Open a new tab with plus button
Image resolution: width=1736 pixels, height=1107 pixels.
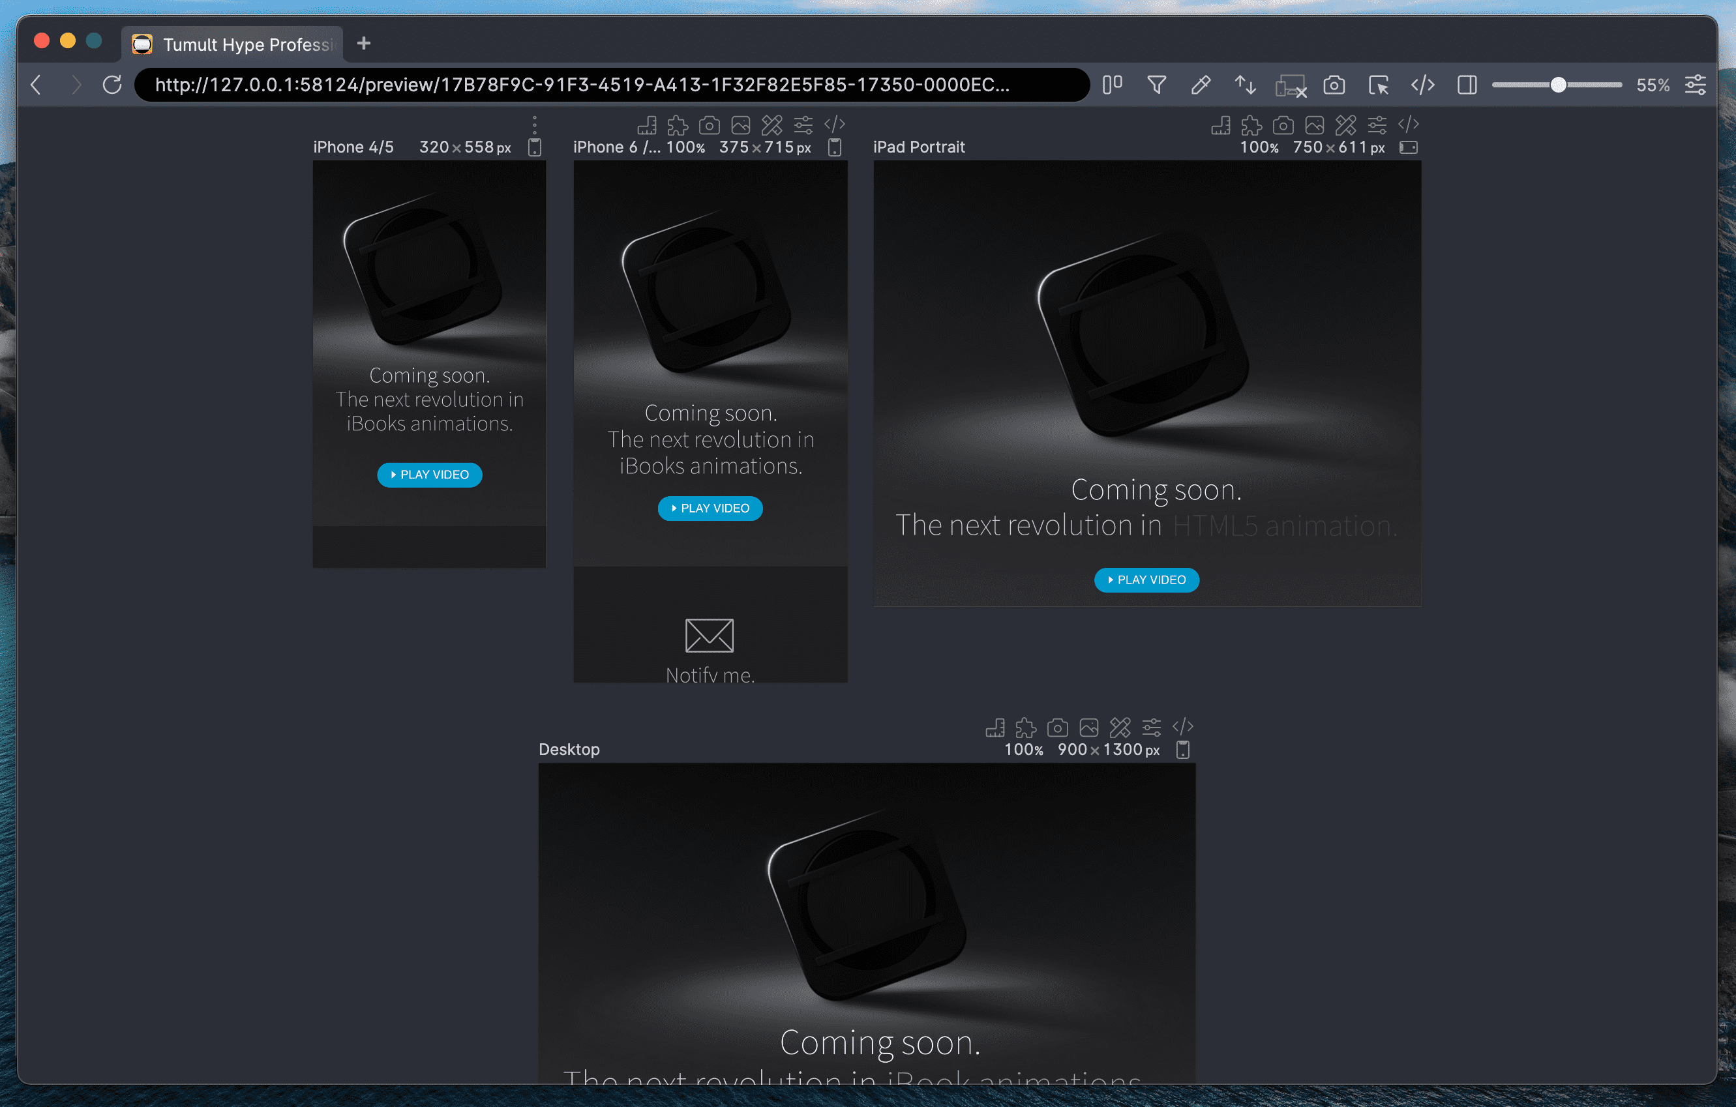364,43
